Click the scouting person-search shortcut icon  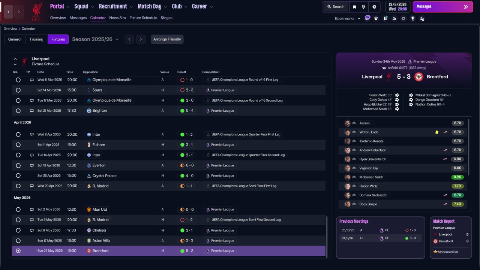[x=394, y=18]
